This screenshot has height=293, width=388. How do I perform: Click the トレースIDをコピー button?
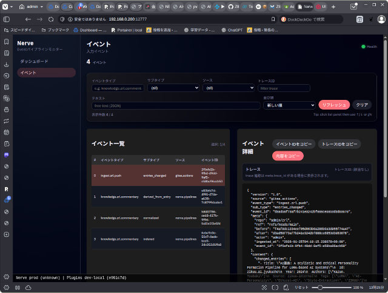(339, 144)
